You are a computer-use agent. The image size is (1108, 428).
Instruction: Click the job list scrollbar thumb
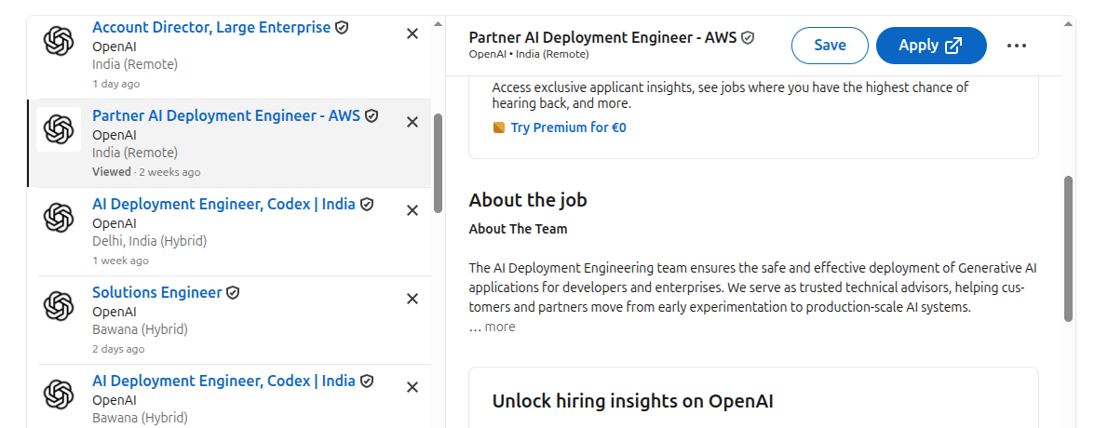click(x=438, y=163)
